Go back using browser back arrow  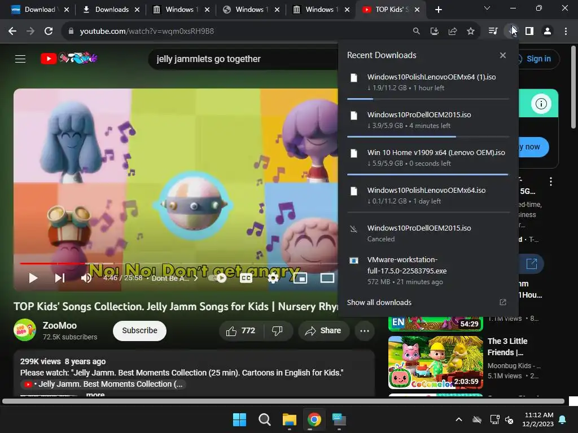pyautogui.click(x=12, y=32)
